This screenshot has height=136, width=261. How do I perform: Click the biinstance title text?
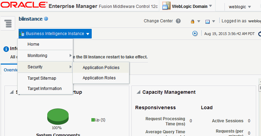pyautogui.click(x=30, y=19)
